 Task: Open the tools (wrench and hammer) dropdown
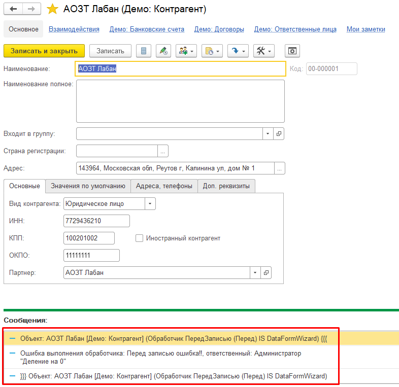(264, 51)
